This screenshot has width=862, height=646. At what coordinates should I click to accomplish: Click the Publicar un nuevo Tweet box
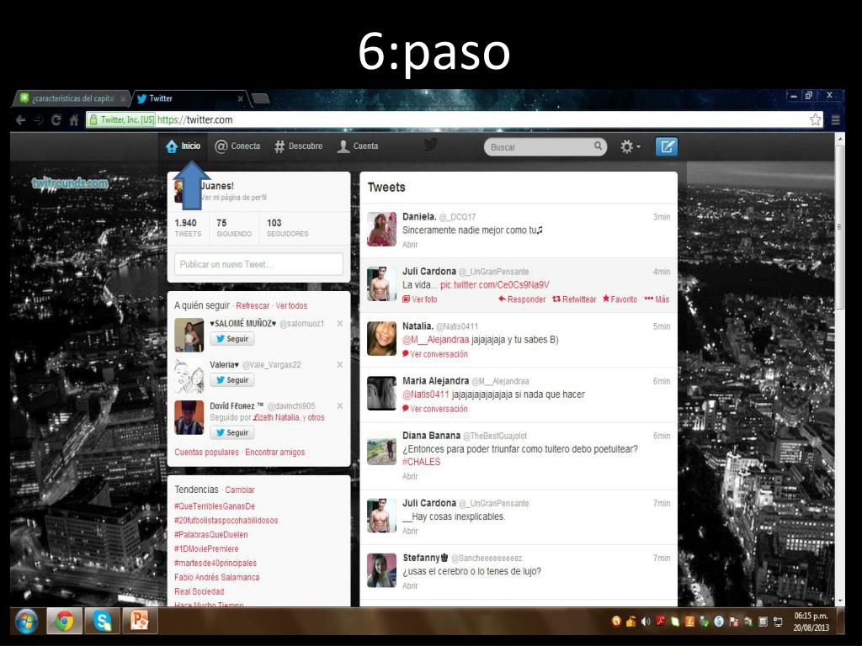(258, 264)
